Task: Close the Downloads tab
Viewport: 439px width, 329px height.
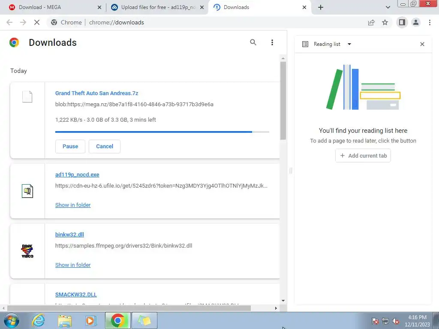Action: (304, 8)
